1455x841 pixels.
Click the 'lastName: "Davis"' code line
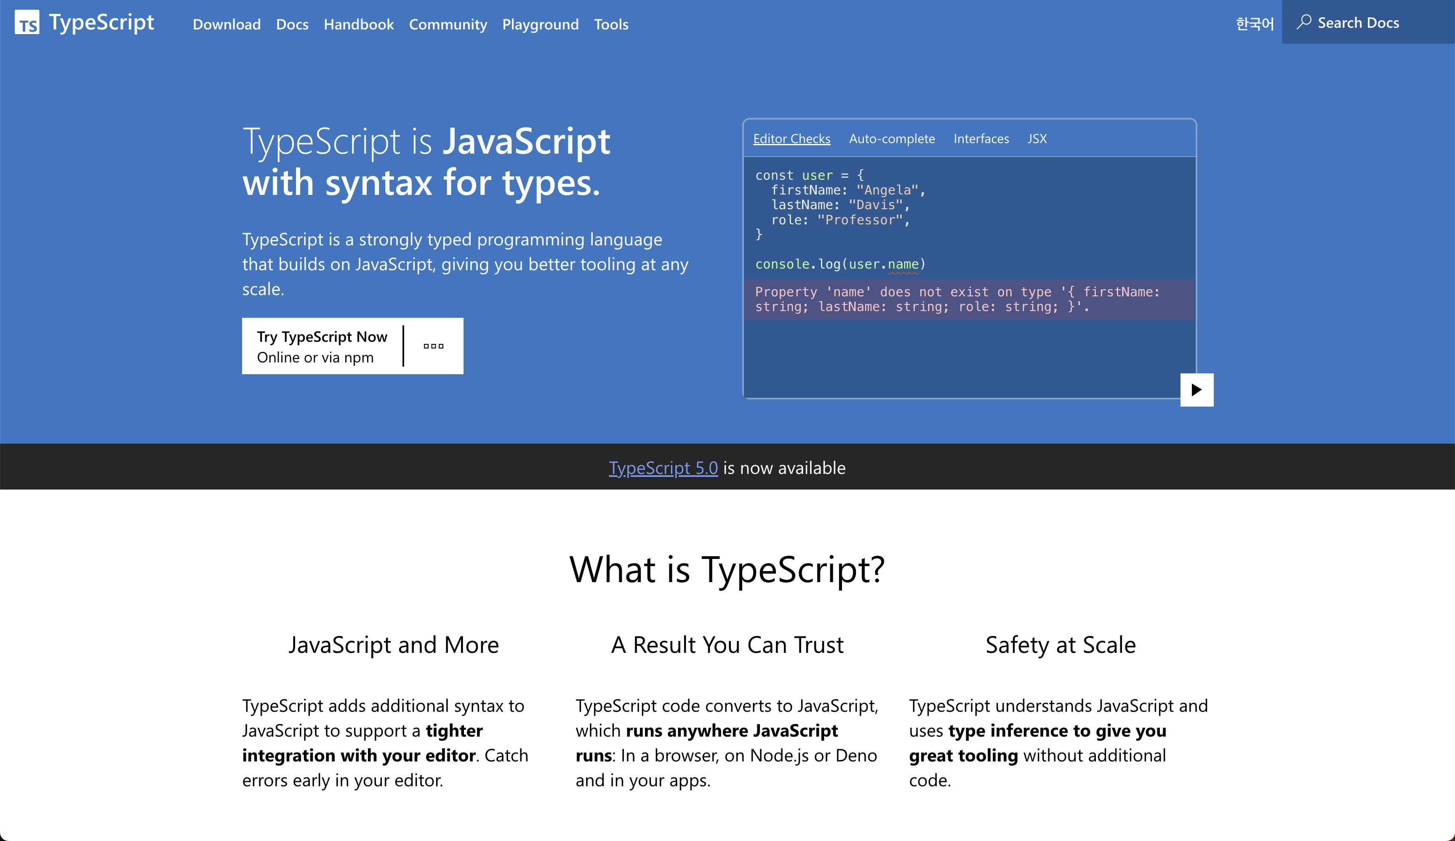tap(841, 205)
